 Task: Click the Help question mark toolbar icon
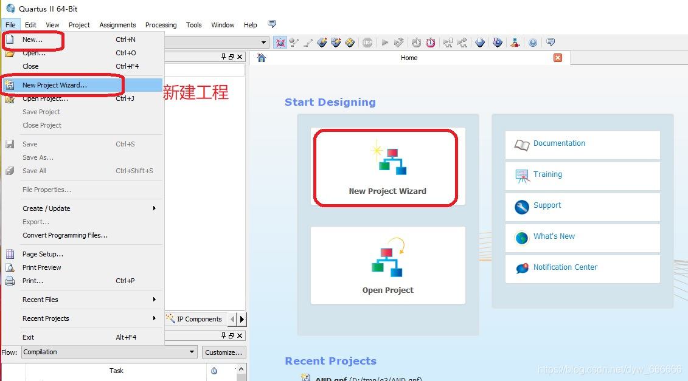533,43
